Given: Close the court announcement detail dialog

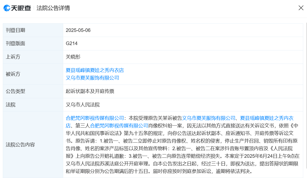Looking at the screenshot, I should pos(301,8).
